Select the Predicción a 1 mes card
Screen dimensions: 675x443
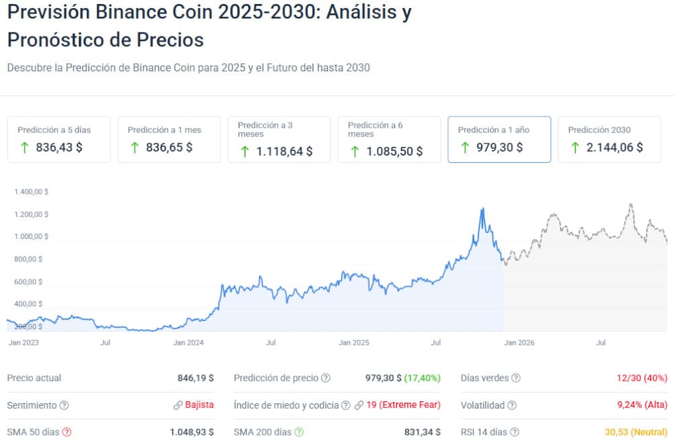[169, 139]
